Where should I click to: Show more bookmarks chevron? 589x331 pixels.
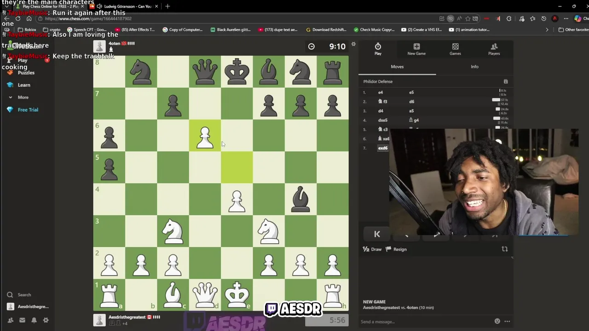(547, 30)
